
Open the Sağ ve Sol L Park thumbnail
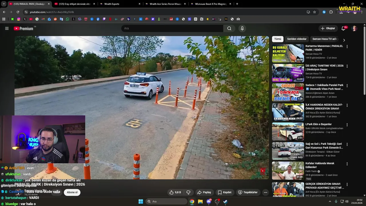[288, 151]
